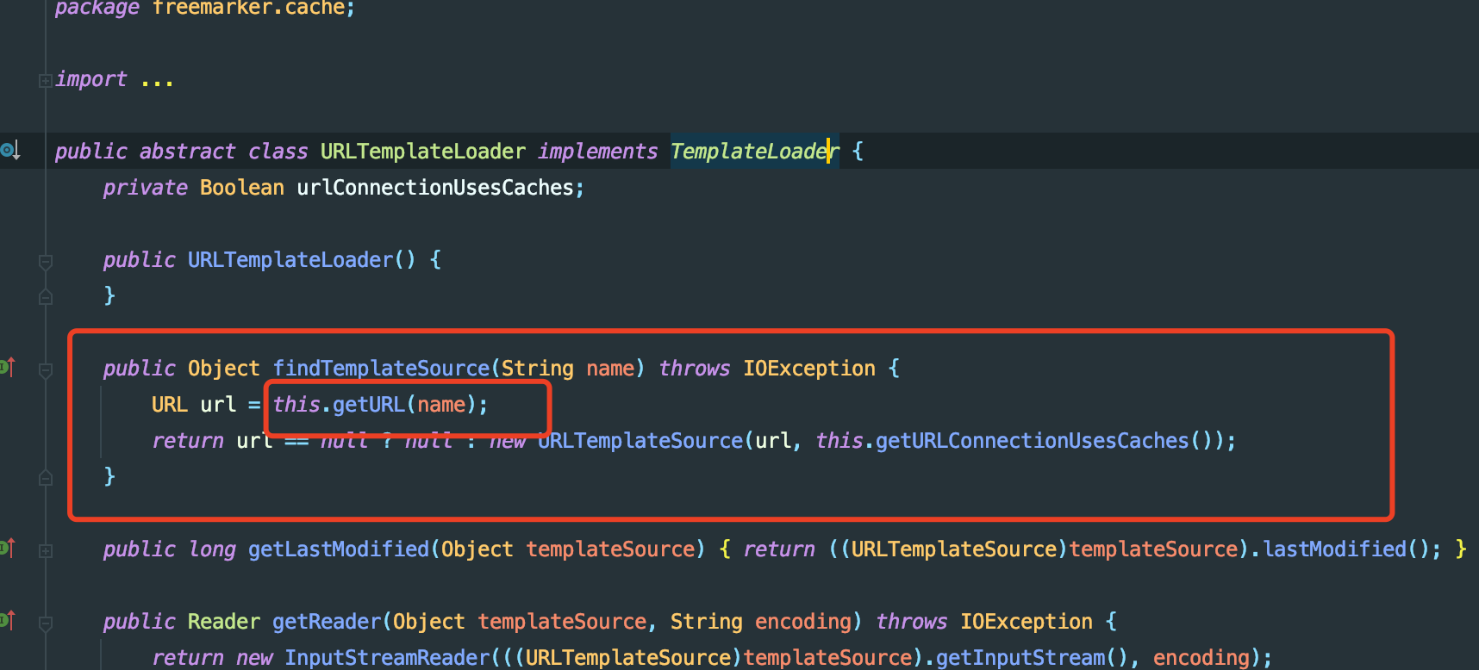Collapse the getReader method
This screenshot has height=670, width=1479.
[46, 623]
